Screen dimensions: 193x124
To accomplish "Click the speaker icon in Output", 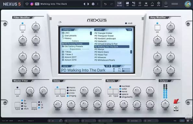I will tap(176, 108).
